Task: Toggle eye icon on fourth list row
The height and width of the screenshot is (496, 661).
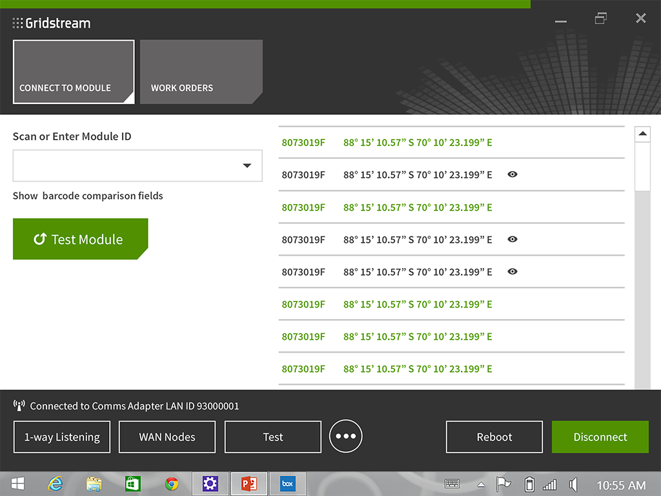Action: tap(513, 239)
